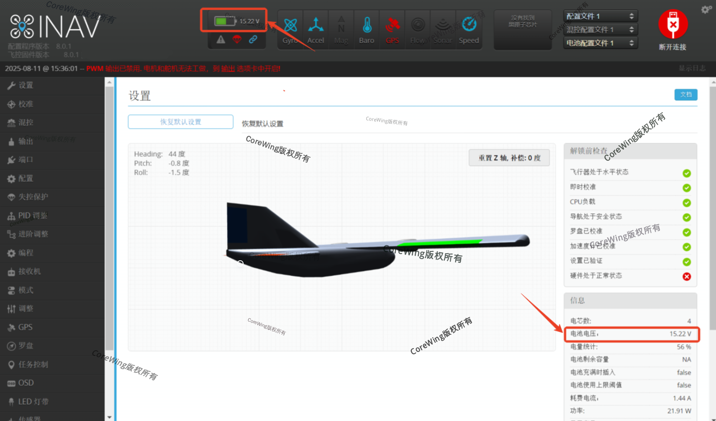Click the Gyro sensor status icon

point(290,26)
